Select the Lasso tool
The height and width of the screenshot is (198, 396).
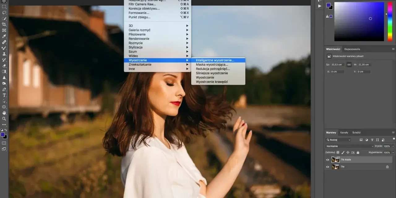(4, 13)
